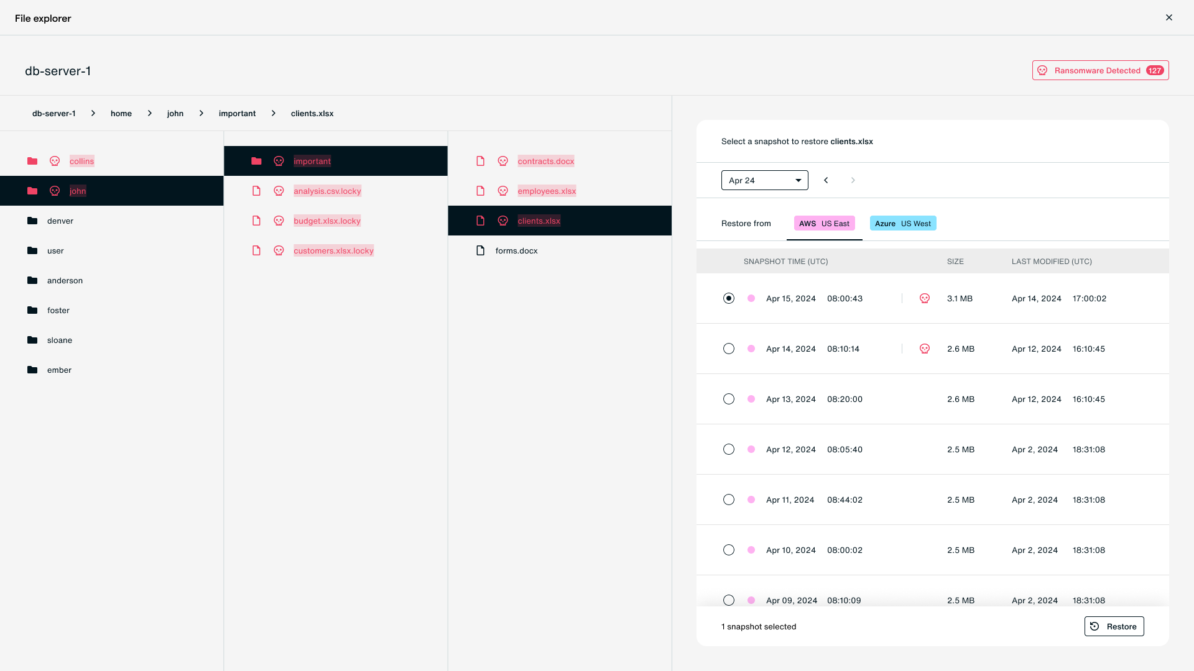The image size is (1194, 671).
Task: Click the breadcrumb chevron after home
Action: (x=149, y=113)
